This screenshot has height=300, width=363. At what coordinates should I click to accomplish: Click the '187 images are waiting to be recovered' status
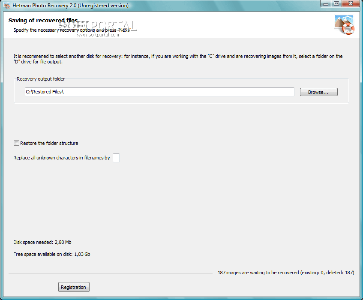coord(286,273)
